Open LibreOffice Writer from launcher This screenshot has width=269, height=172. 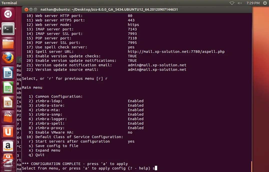pyautogui.click(x=8, y=73)
